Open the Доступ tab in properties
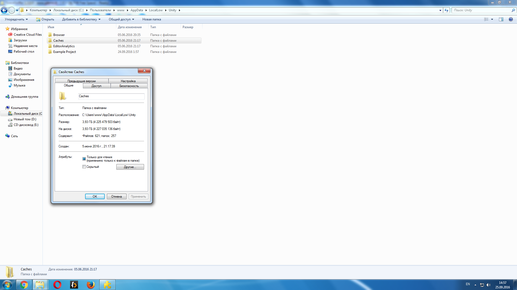Image resolution: width=517 pixels, height=290 pixels. (x=97, y=86)
